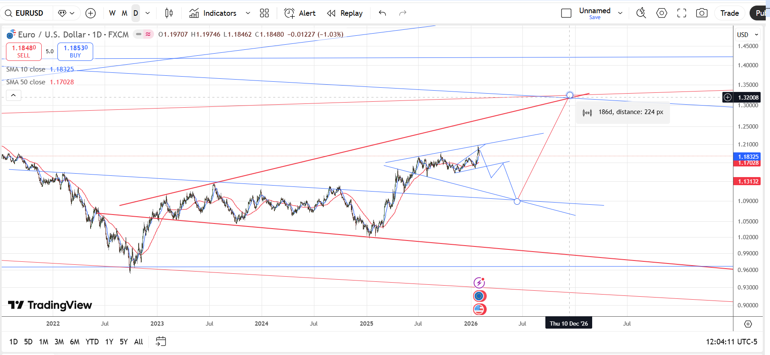Switch to the weekly W interval
Screen dimensions: 770x355
pos(112,13)
